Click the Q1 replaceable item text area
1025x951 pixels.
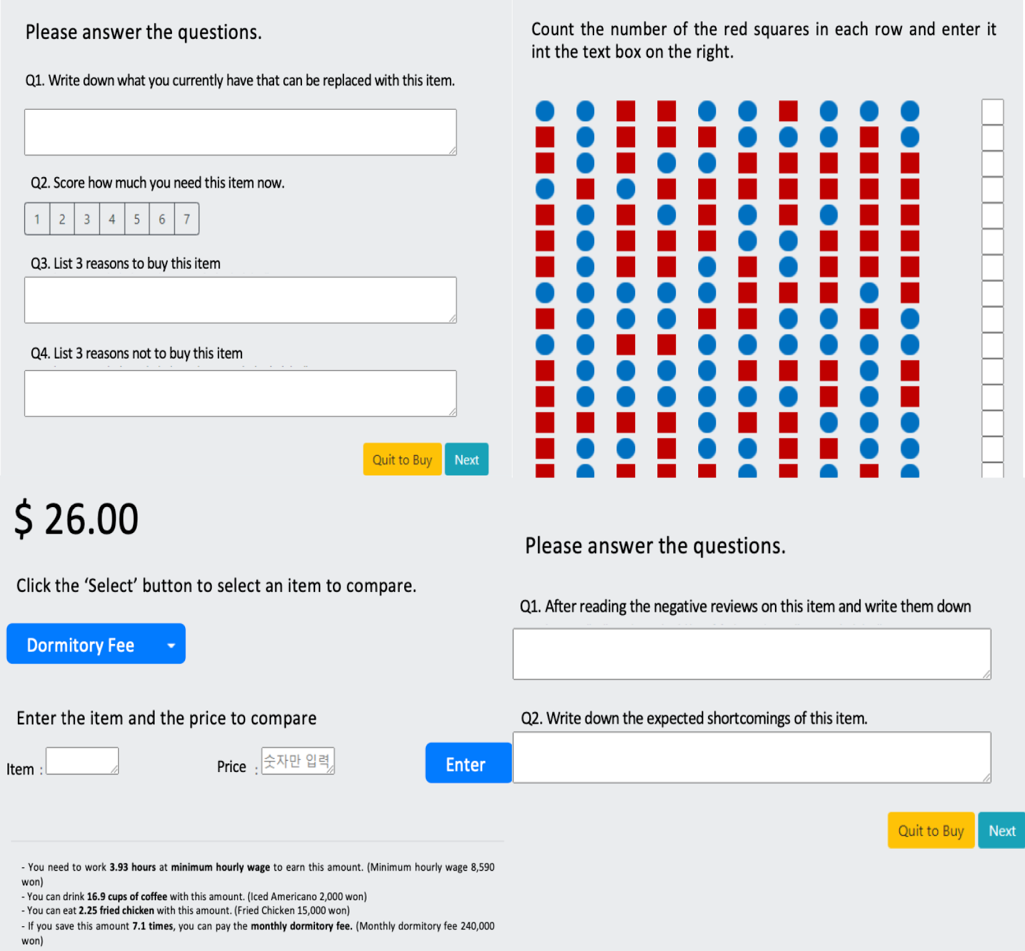pyautogui.click(x=240, y=132)
